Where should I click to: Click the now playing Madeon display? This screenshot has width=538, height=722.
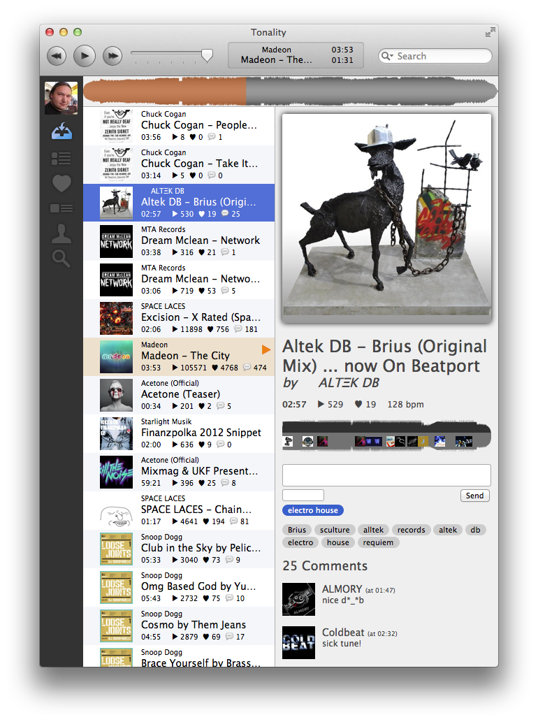click(296, 55)
